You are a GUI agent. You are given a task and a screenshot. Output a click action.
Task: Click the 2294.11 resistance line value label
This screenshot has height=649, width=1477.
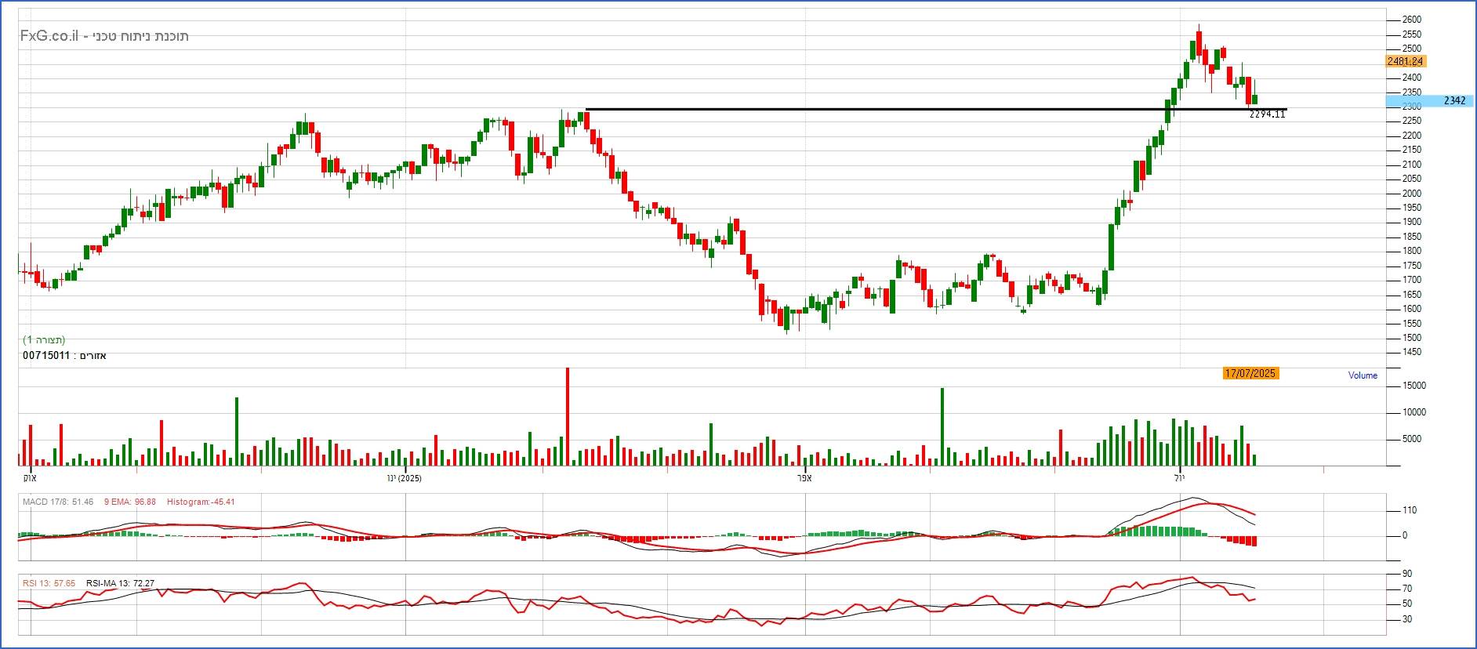click(1267, 114)
